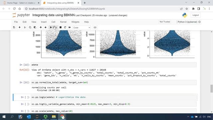Click the Not Trusted button
213x120 pixels.
point(165,22)
